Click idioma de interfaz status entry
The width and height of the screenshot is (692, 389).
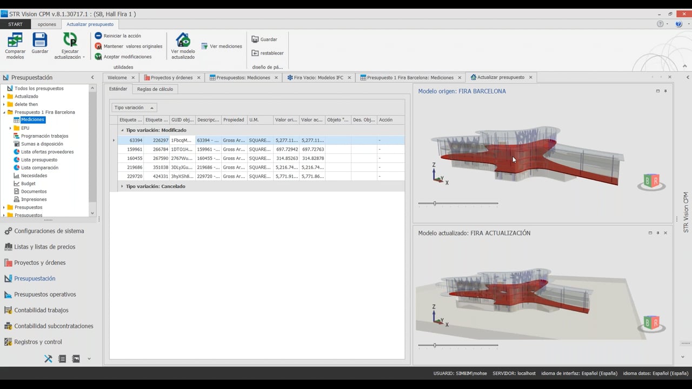pyautogui.click(x=579, y=373)
